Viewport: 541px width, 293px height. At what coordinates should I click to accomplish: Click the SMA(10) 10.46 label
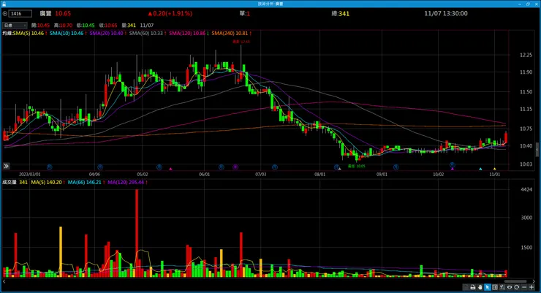pyautogui.click(x=67, y=34)
